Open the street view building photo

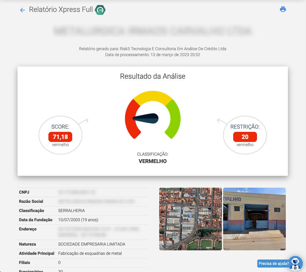(254, 219)
